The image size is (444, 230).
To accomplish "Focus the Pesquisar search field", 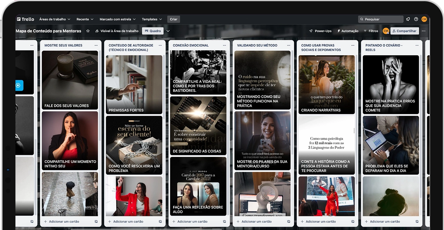I will click(381, 19).
